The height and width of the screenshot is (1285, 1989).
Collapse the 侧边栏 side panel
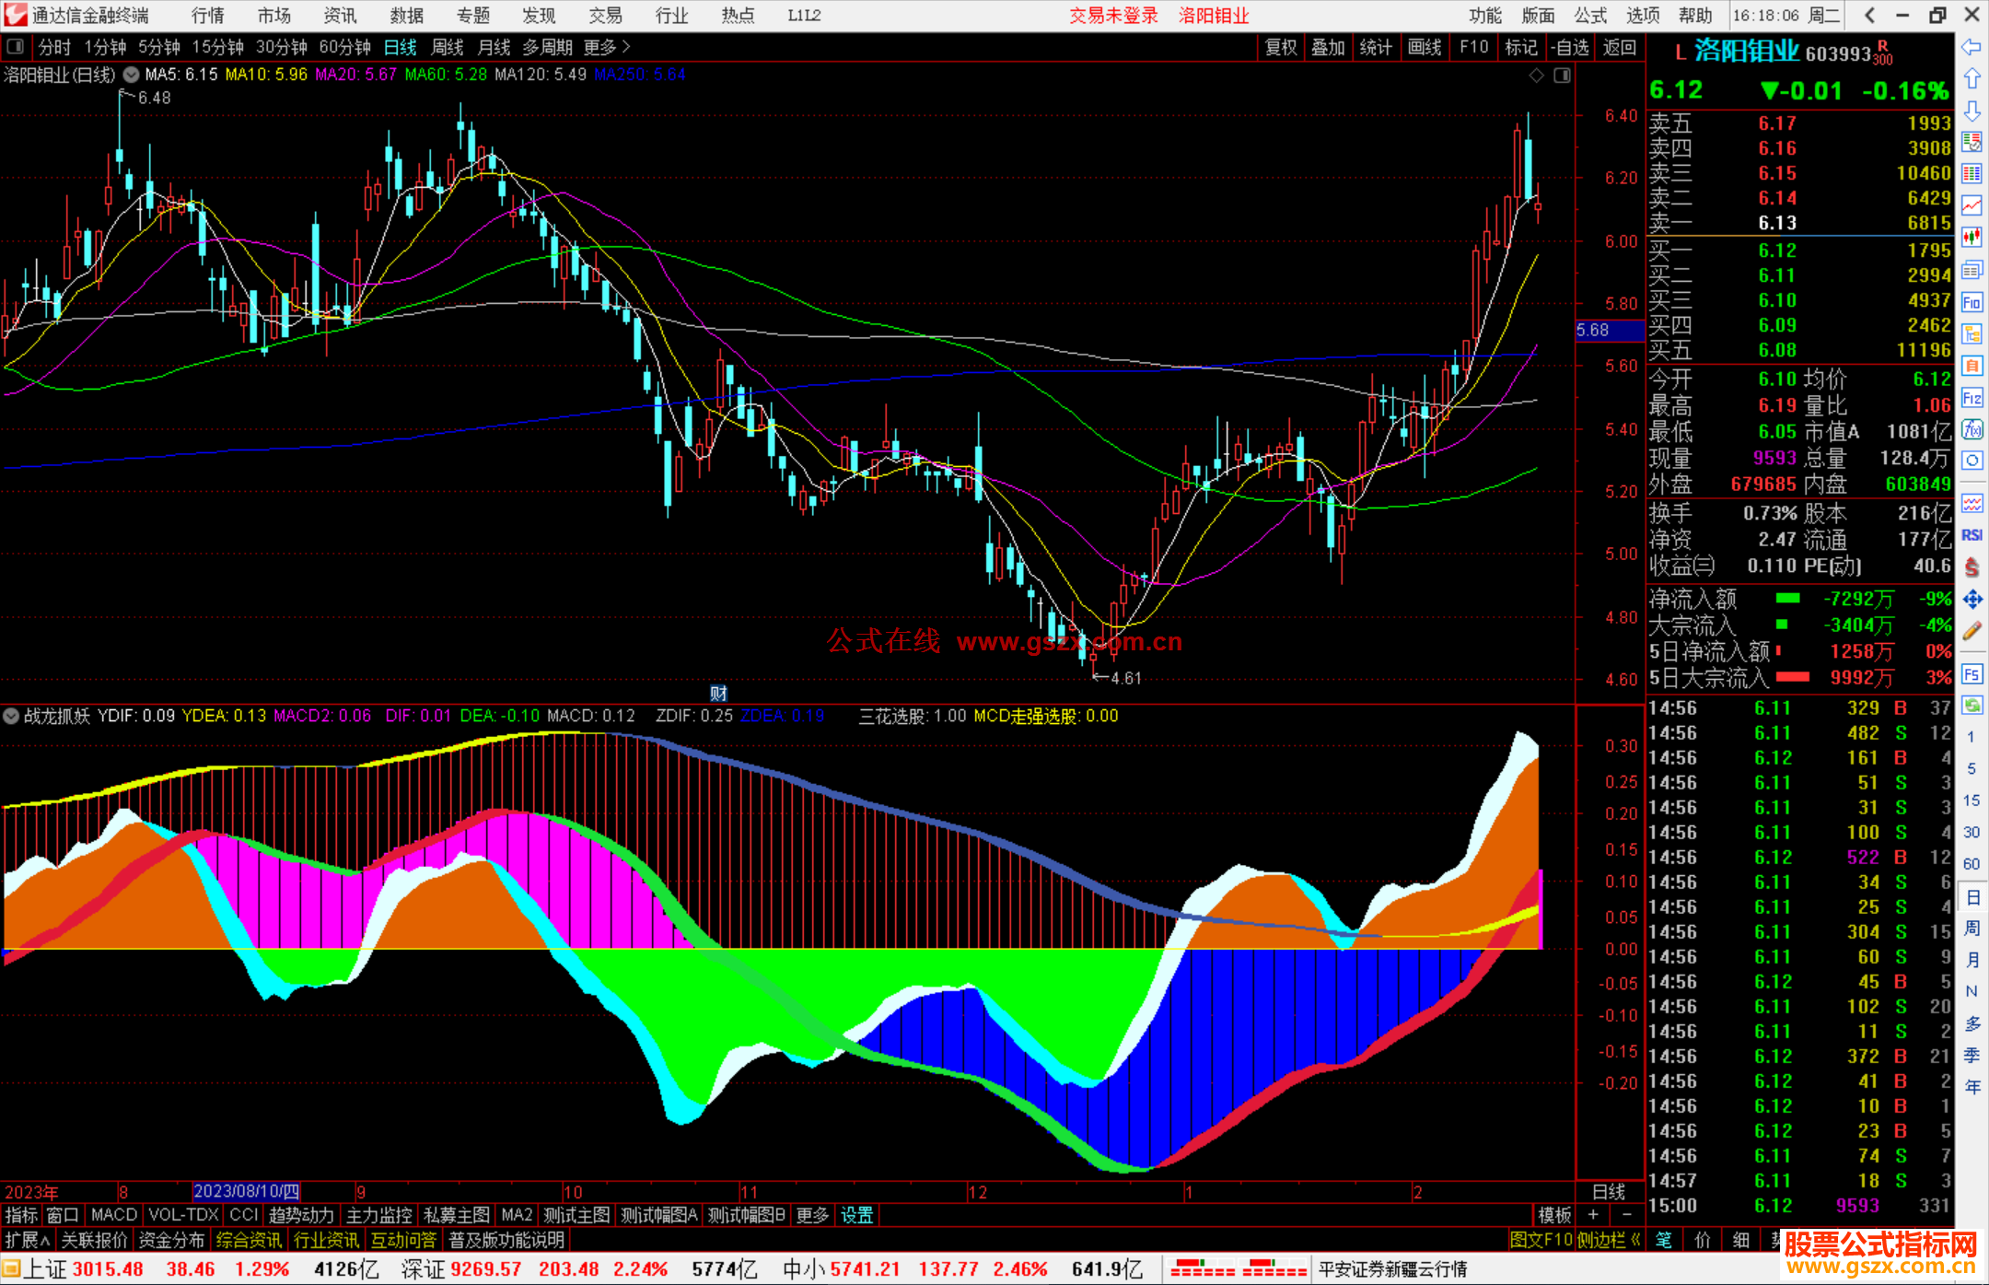click(1610, 1240)
